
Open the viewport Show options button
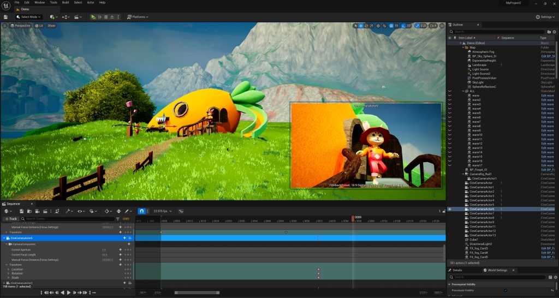pos(52,26)
